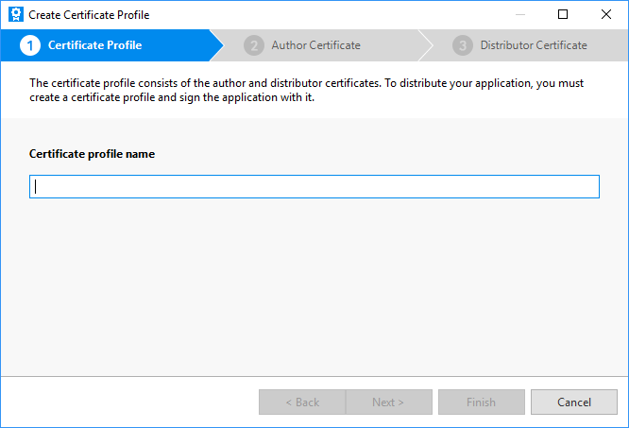The width and height of the screenshot is (629, 428).
Task: Switch to the Author Certificate step
Action: click(x=315, y=45)
